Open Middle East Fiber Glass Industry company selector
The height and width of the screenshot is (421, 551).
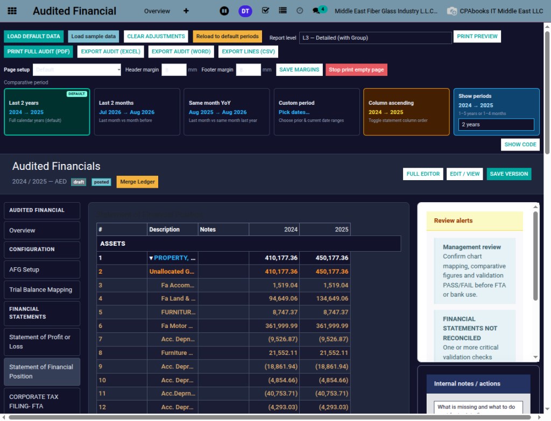(x=386, y=11)
